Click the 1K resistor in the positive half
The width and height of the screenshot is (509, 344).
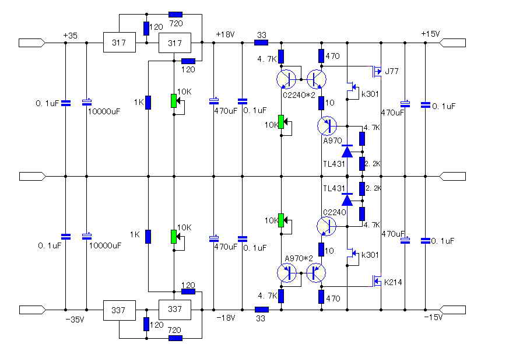148,102
